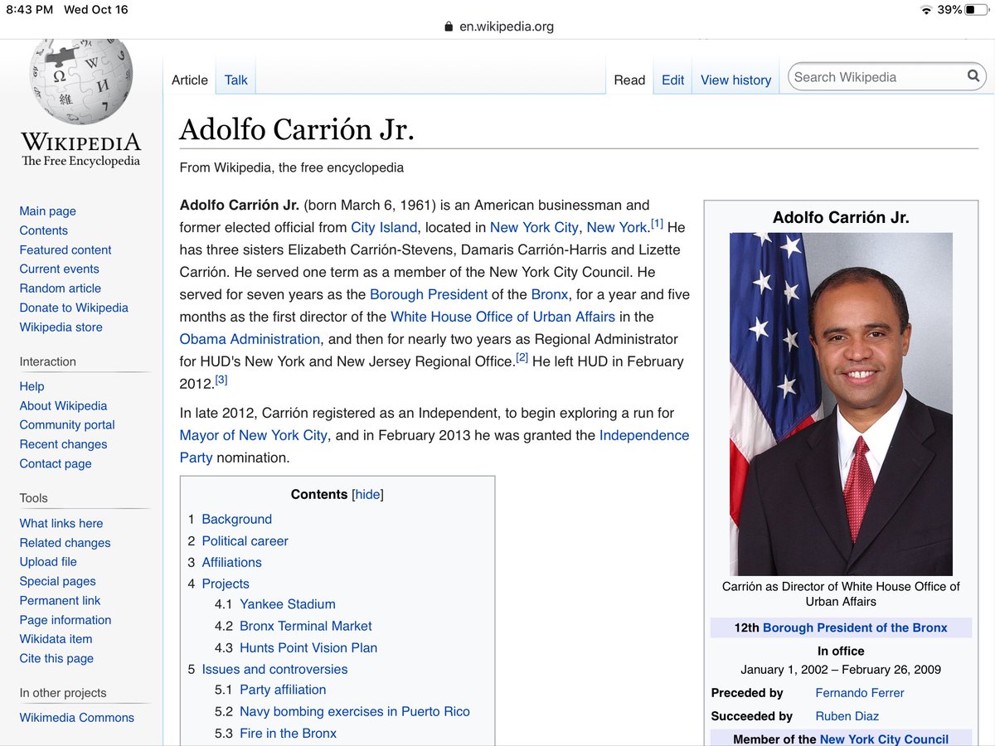Open Current events link
This screenshot has width=995, height=746.
click(x=60, y=269)
